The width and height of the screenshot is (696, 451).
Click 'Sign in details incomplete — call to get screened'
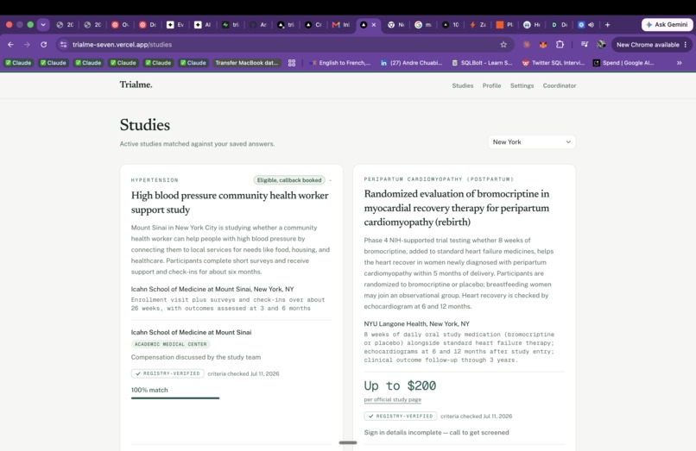[436, 432]
